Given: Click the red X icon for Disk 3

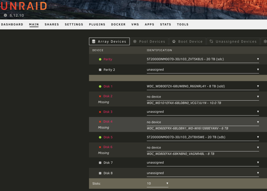Looking at the screenshot, I should click(x=100, y=112).
